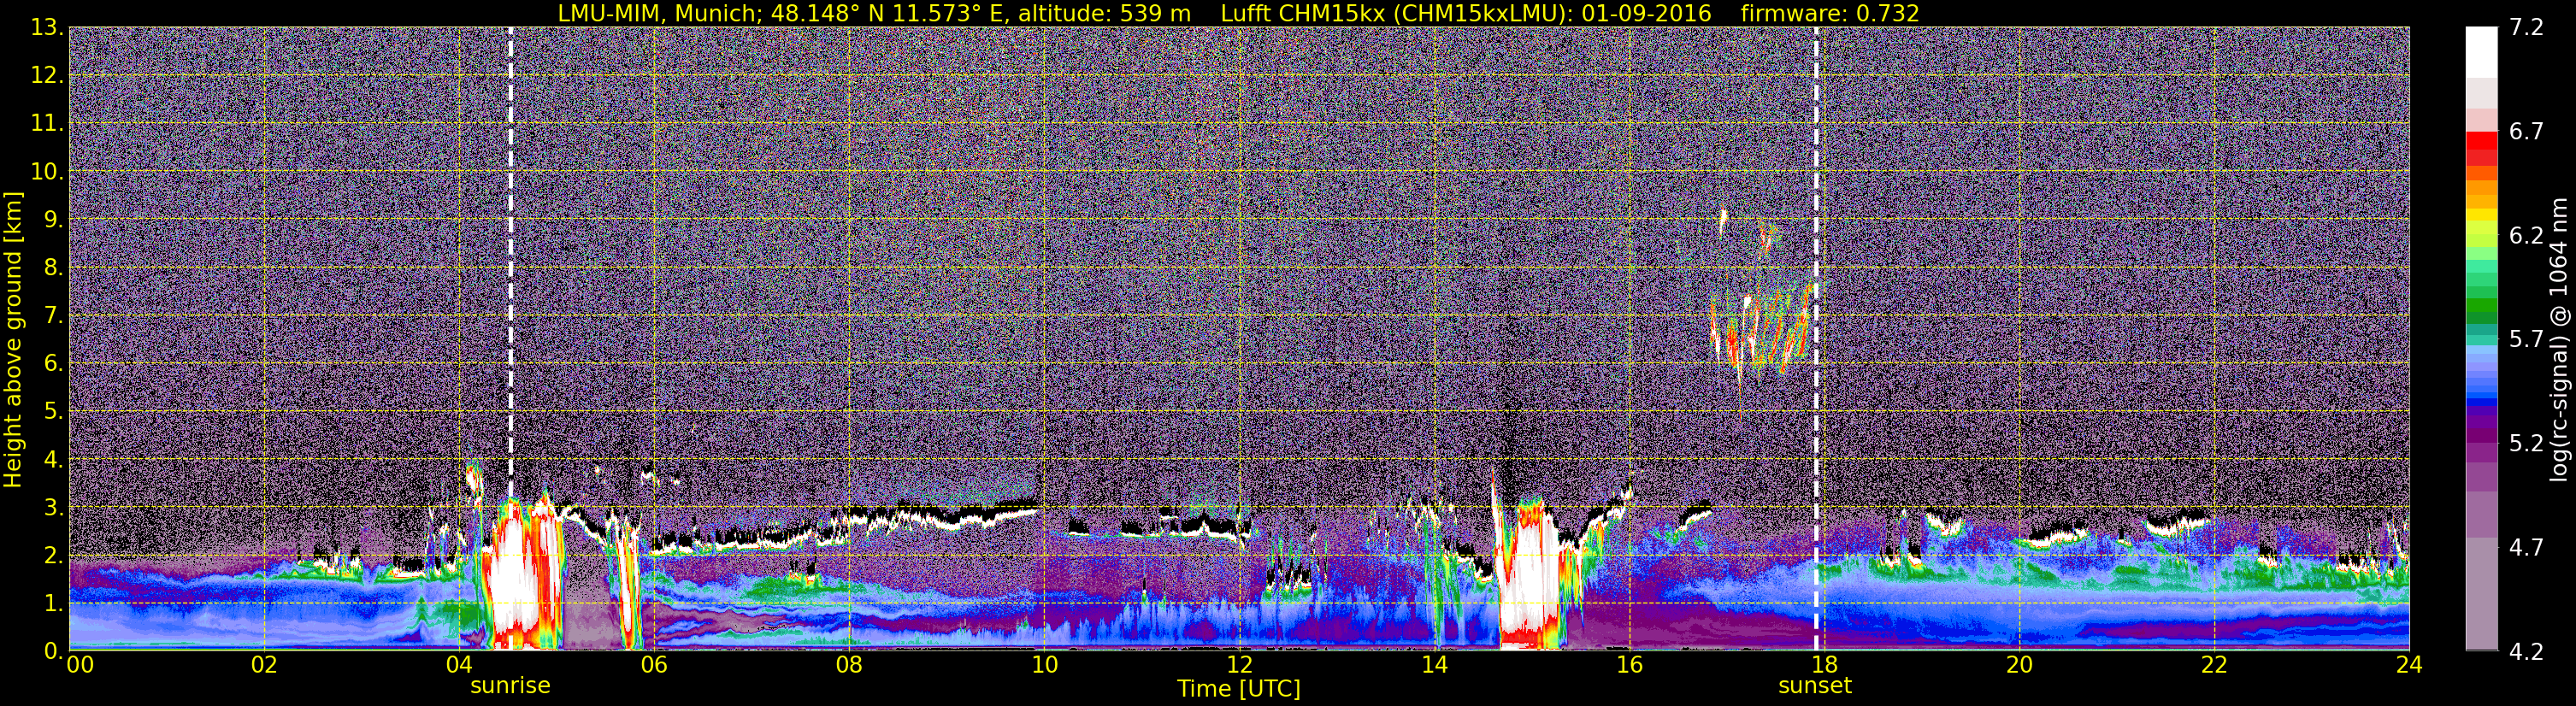Click the '1.' height axis tick label

53,603
